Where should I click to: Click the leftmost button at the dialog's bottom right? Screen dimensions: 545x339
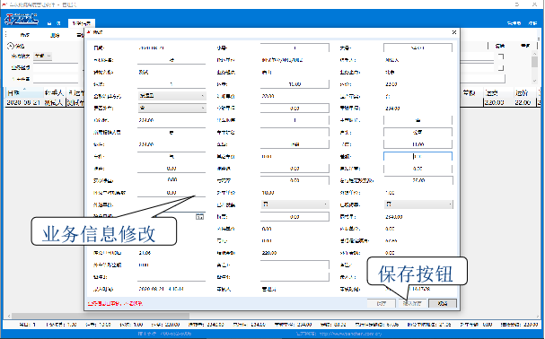382,303
